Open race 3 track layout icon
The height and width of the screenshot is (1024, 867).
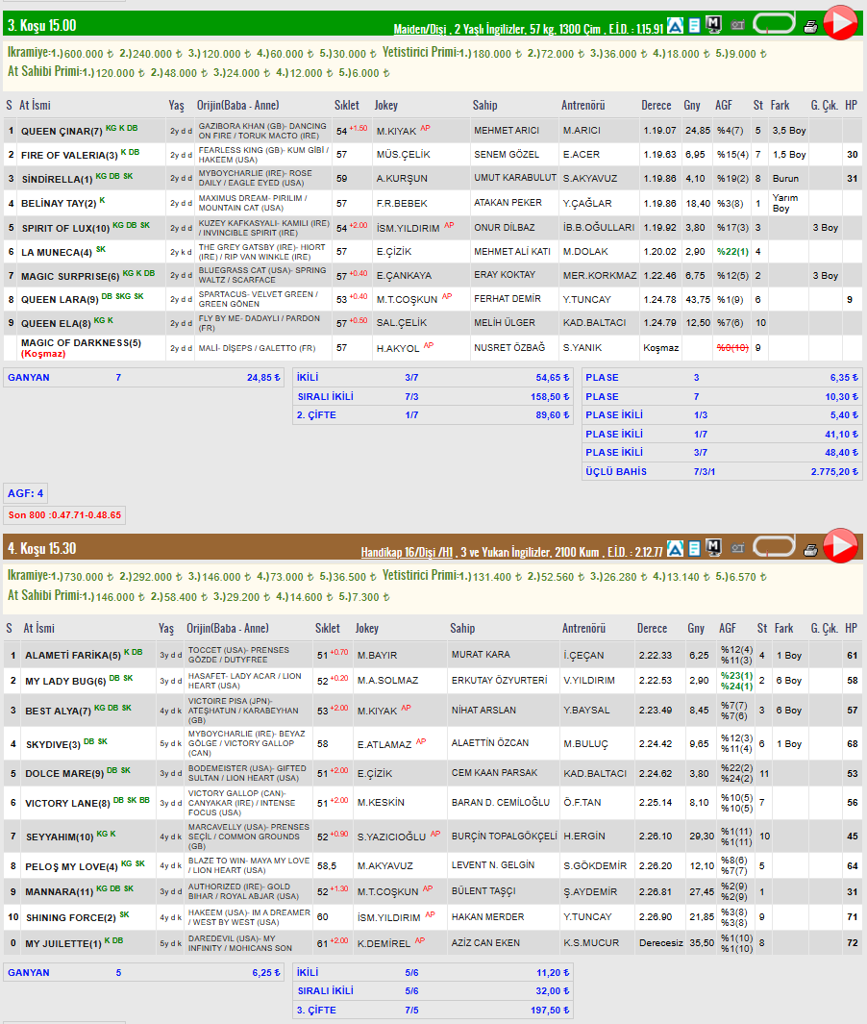click(x=774, y=23)
